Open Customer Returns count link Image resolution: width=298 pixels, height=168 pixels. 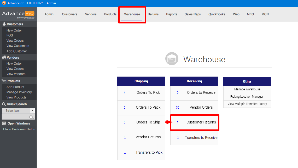tap(178, 122)
